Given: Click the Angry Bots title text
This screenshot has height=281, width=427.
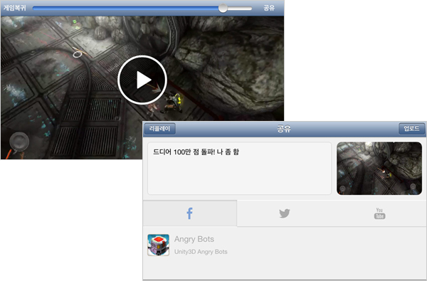Looking at the screenshot, I should [194, 239].
